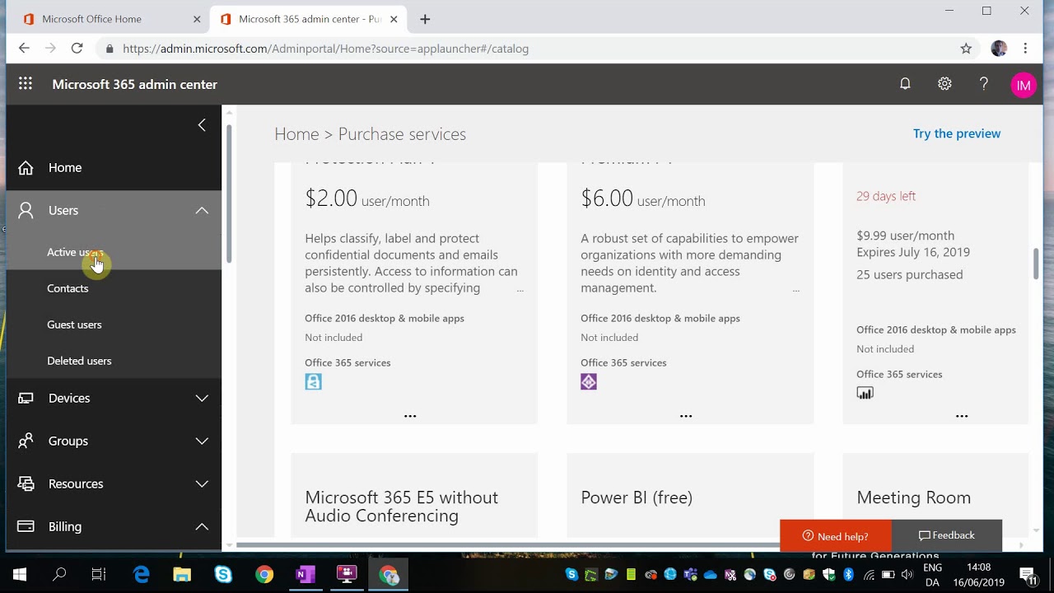
Task: Expand truncated description on $2.00 card
Action: (x=520, y=290)
